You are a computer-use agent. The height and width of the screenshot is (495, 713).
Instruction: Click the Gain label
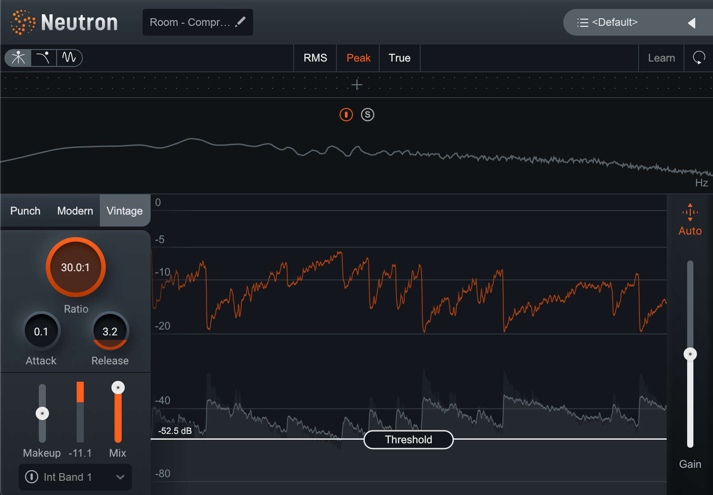pos(690,464)
